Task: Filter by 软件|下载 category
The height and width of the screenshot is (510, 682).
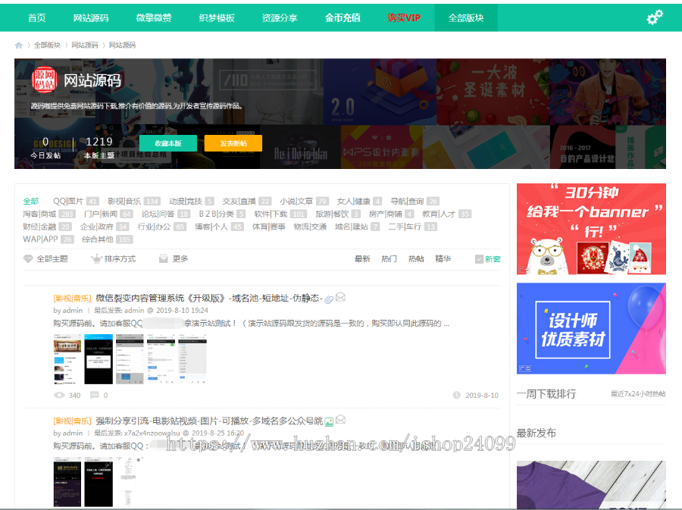Action: click(271, 214)
